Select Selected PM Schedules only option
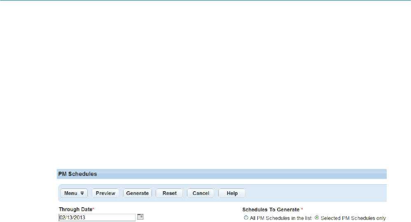The image size is (411, 222). [x=317, y=217]
